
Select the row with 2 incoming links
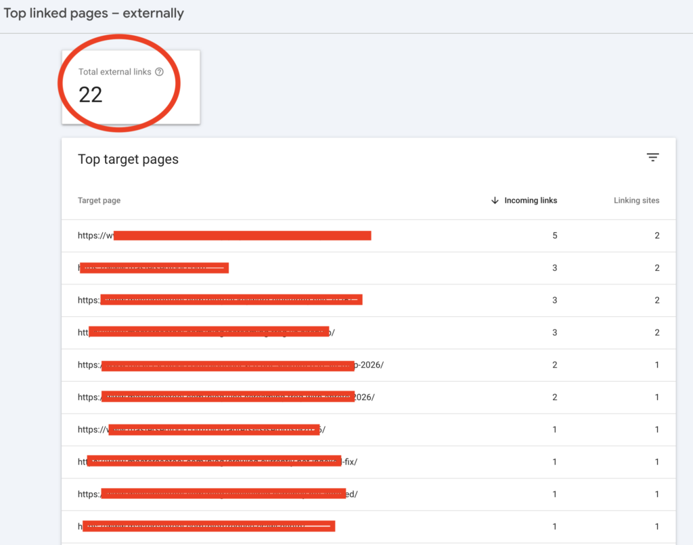(554, 364)
